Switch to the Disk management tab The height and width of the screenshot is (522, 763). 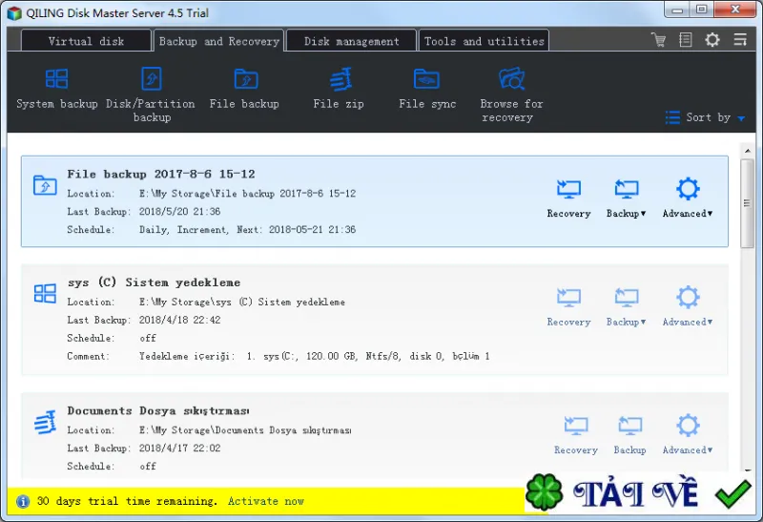pos(351,41)
